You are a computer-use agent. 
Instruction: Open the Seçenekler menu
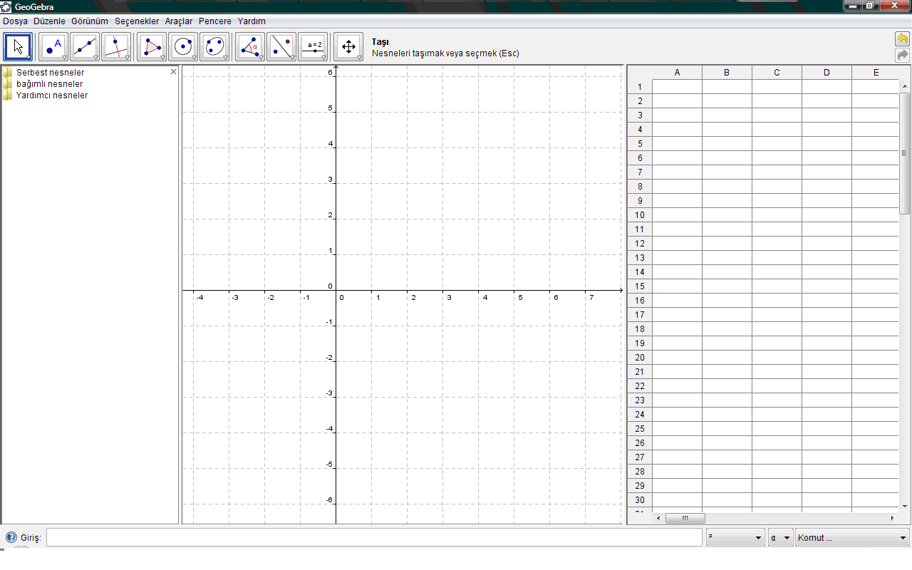point(137,21)
